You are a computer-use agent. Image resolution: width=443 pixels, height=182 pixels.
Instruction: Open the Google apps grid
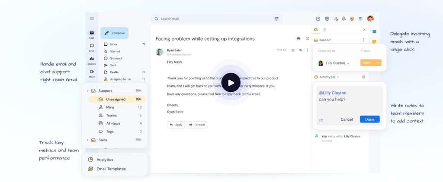click(x=360, y=19)
